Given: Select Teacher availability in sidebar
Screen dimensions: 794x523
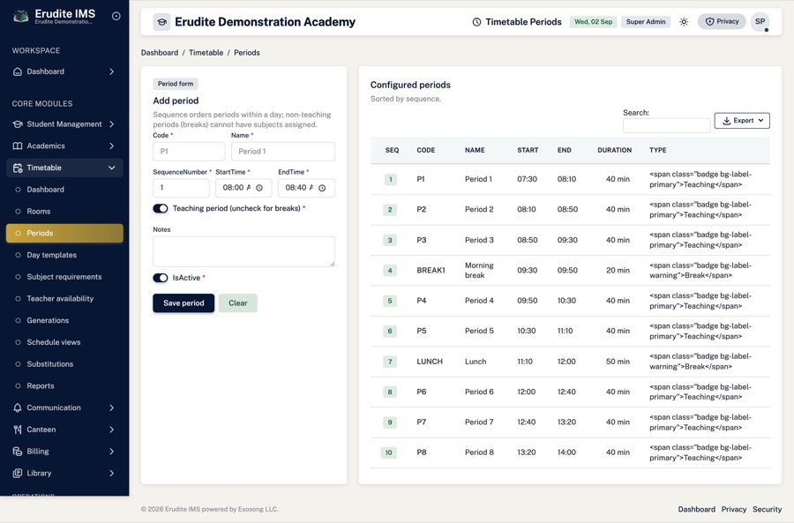Looking at the screenshot, I should click(x=60, y=299).
